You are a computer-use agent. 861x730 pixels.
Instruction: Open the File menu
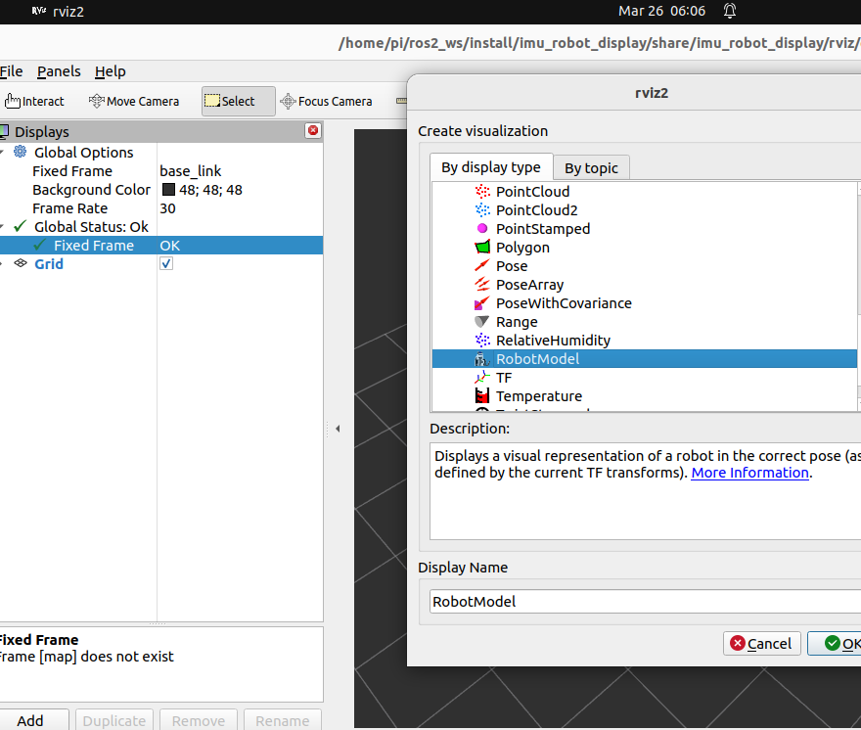(12, 71)
